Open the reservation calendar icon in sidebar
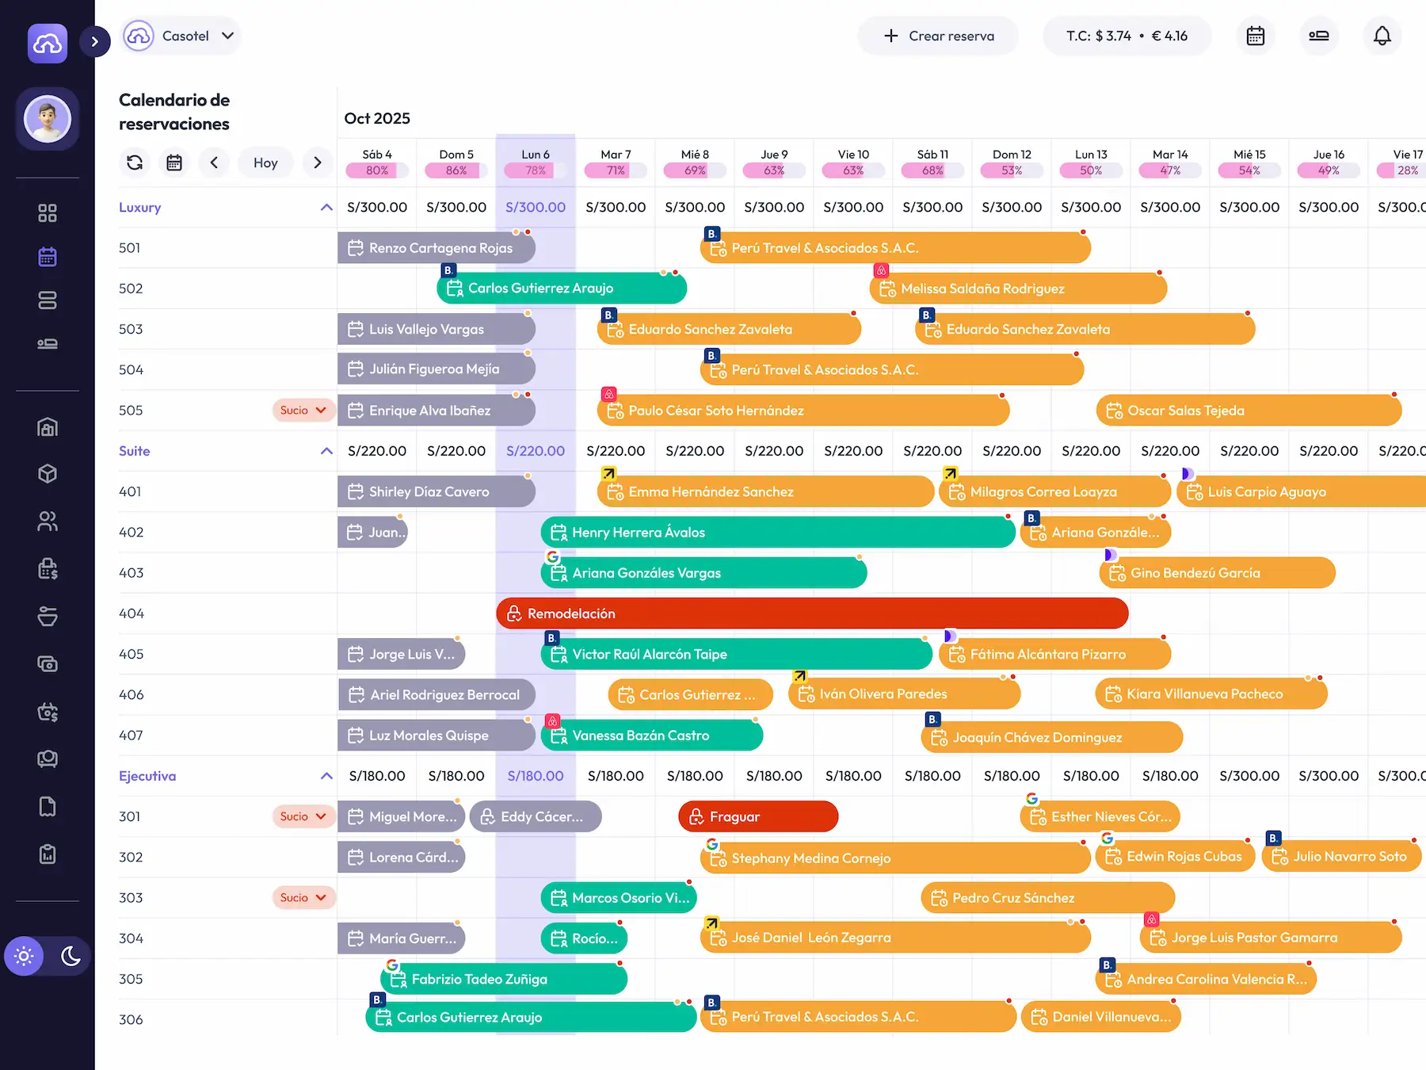The image size is (1426, 1070). (x=48, y=256)
